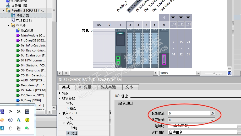Click the 添加新块 icon
Image resolution: width=241 pixels, height=136 pixels.
click(x=18, y=30)
